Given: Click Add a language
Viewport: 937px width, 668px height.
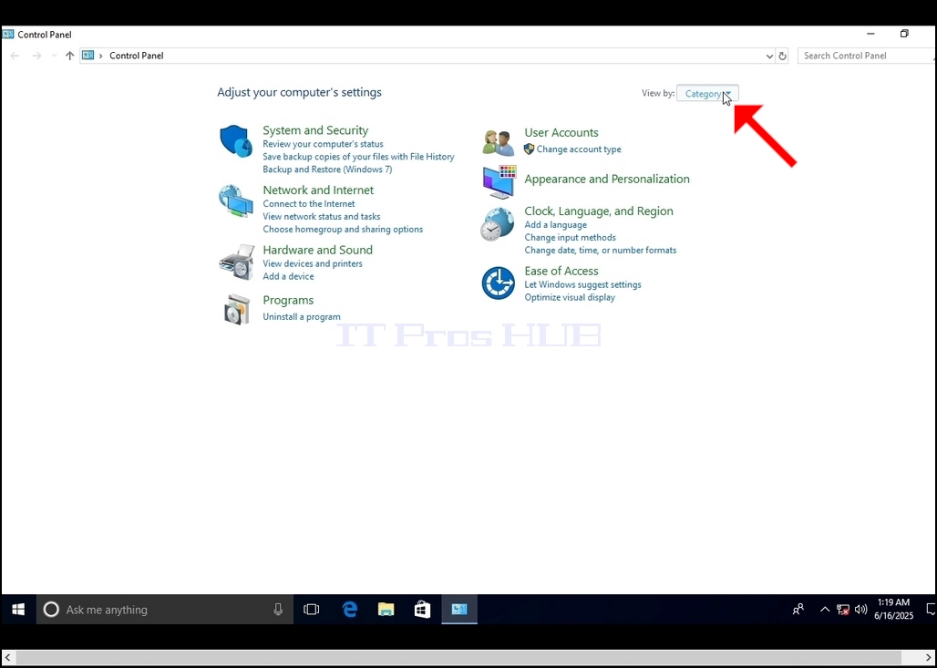Looking at the screenshot, I should pos(556,225).
